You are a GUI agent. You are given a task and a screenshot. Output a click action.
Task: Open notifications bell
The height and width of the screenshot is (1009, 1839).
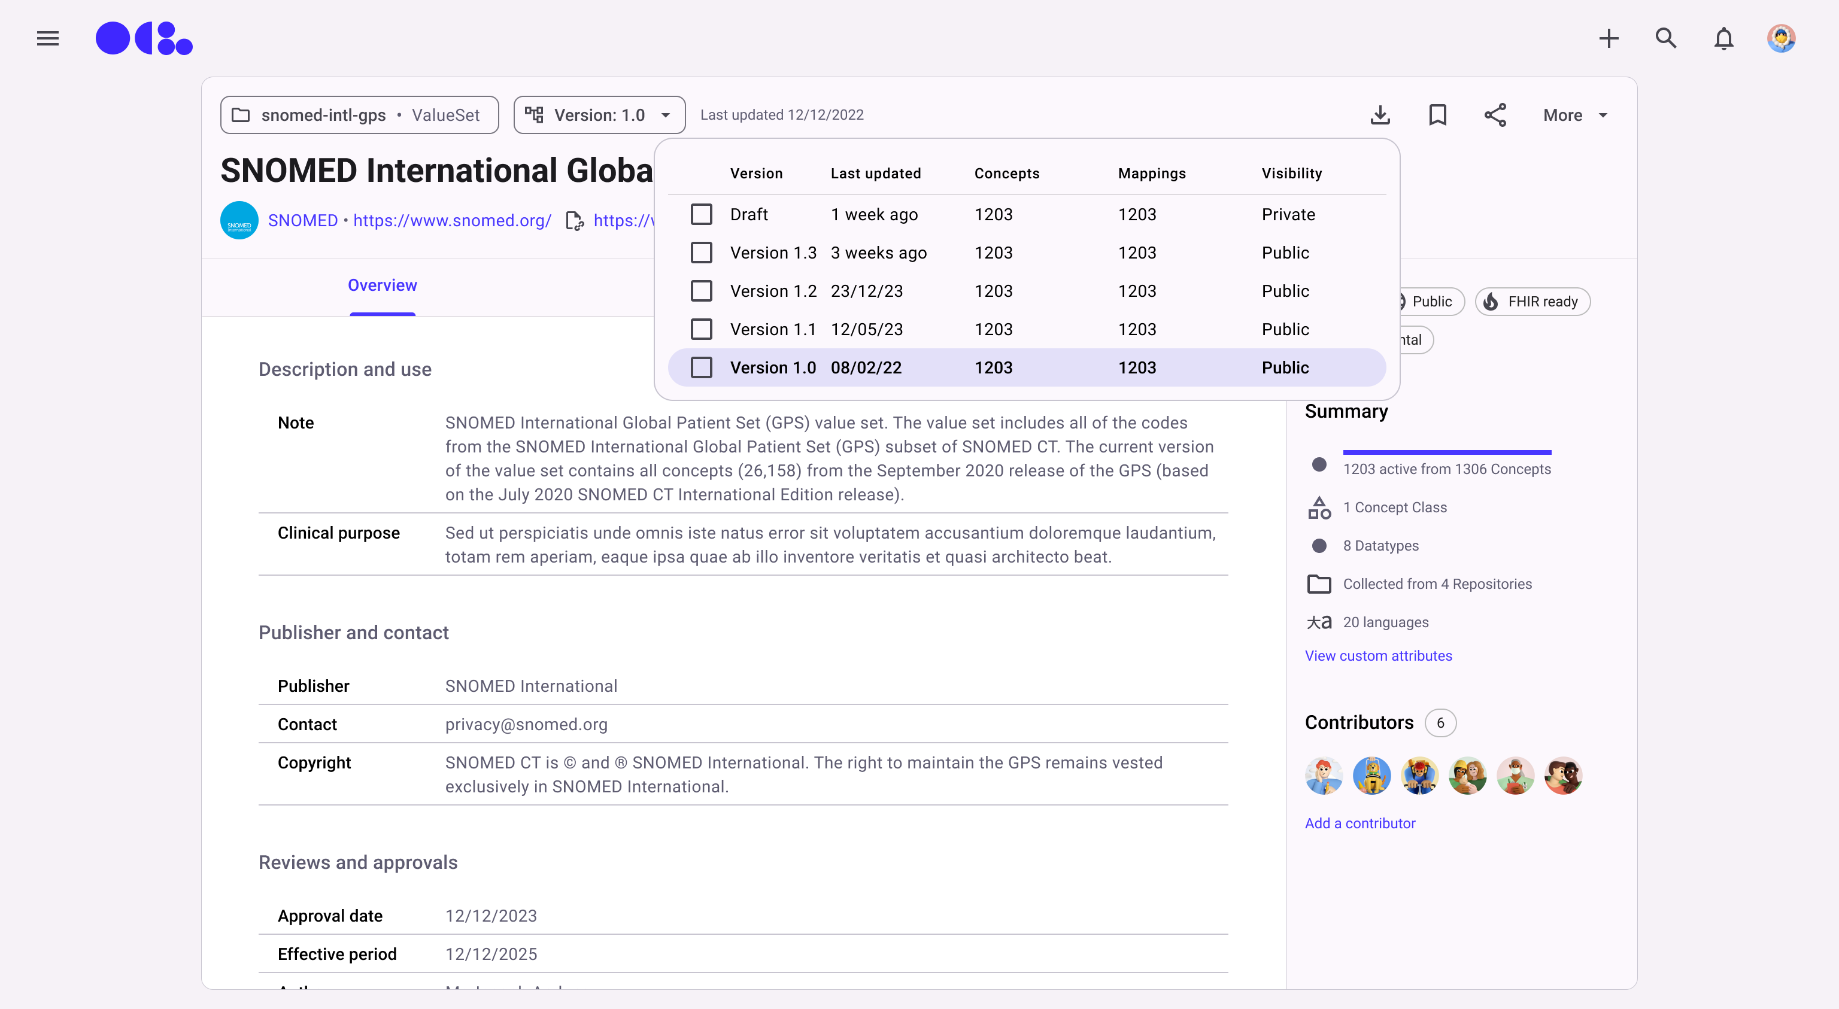[x=1723, y=38]
